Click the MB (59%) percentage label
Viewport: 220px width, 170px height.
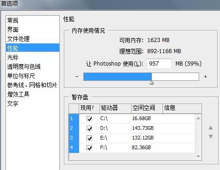(x=189, y=64)
